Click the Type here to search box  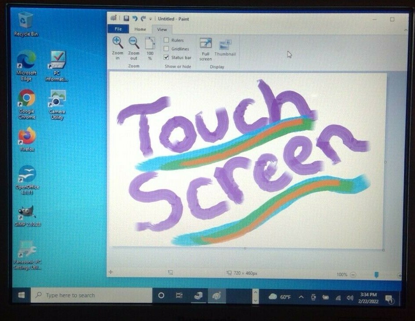[91, 295]
